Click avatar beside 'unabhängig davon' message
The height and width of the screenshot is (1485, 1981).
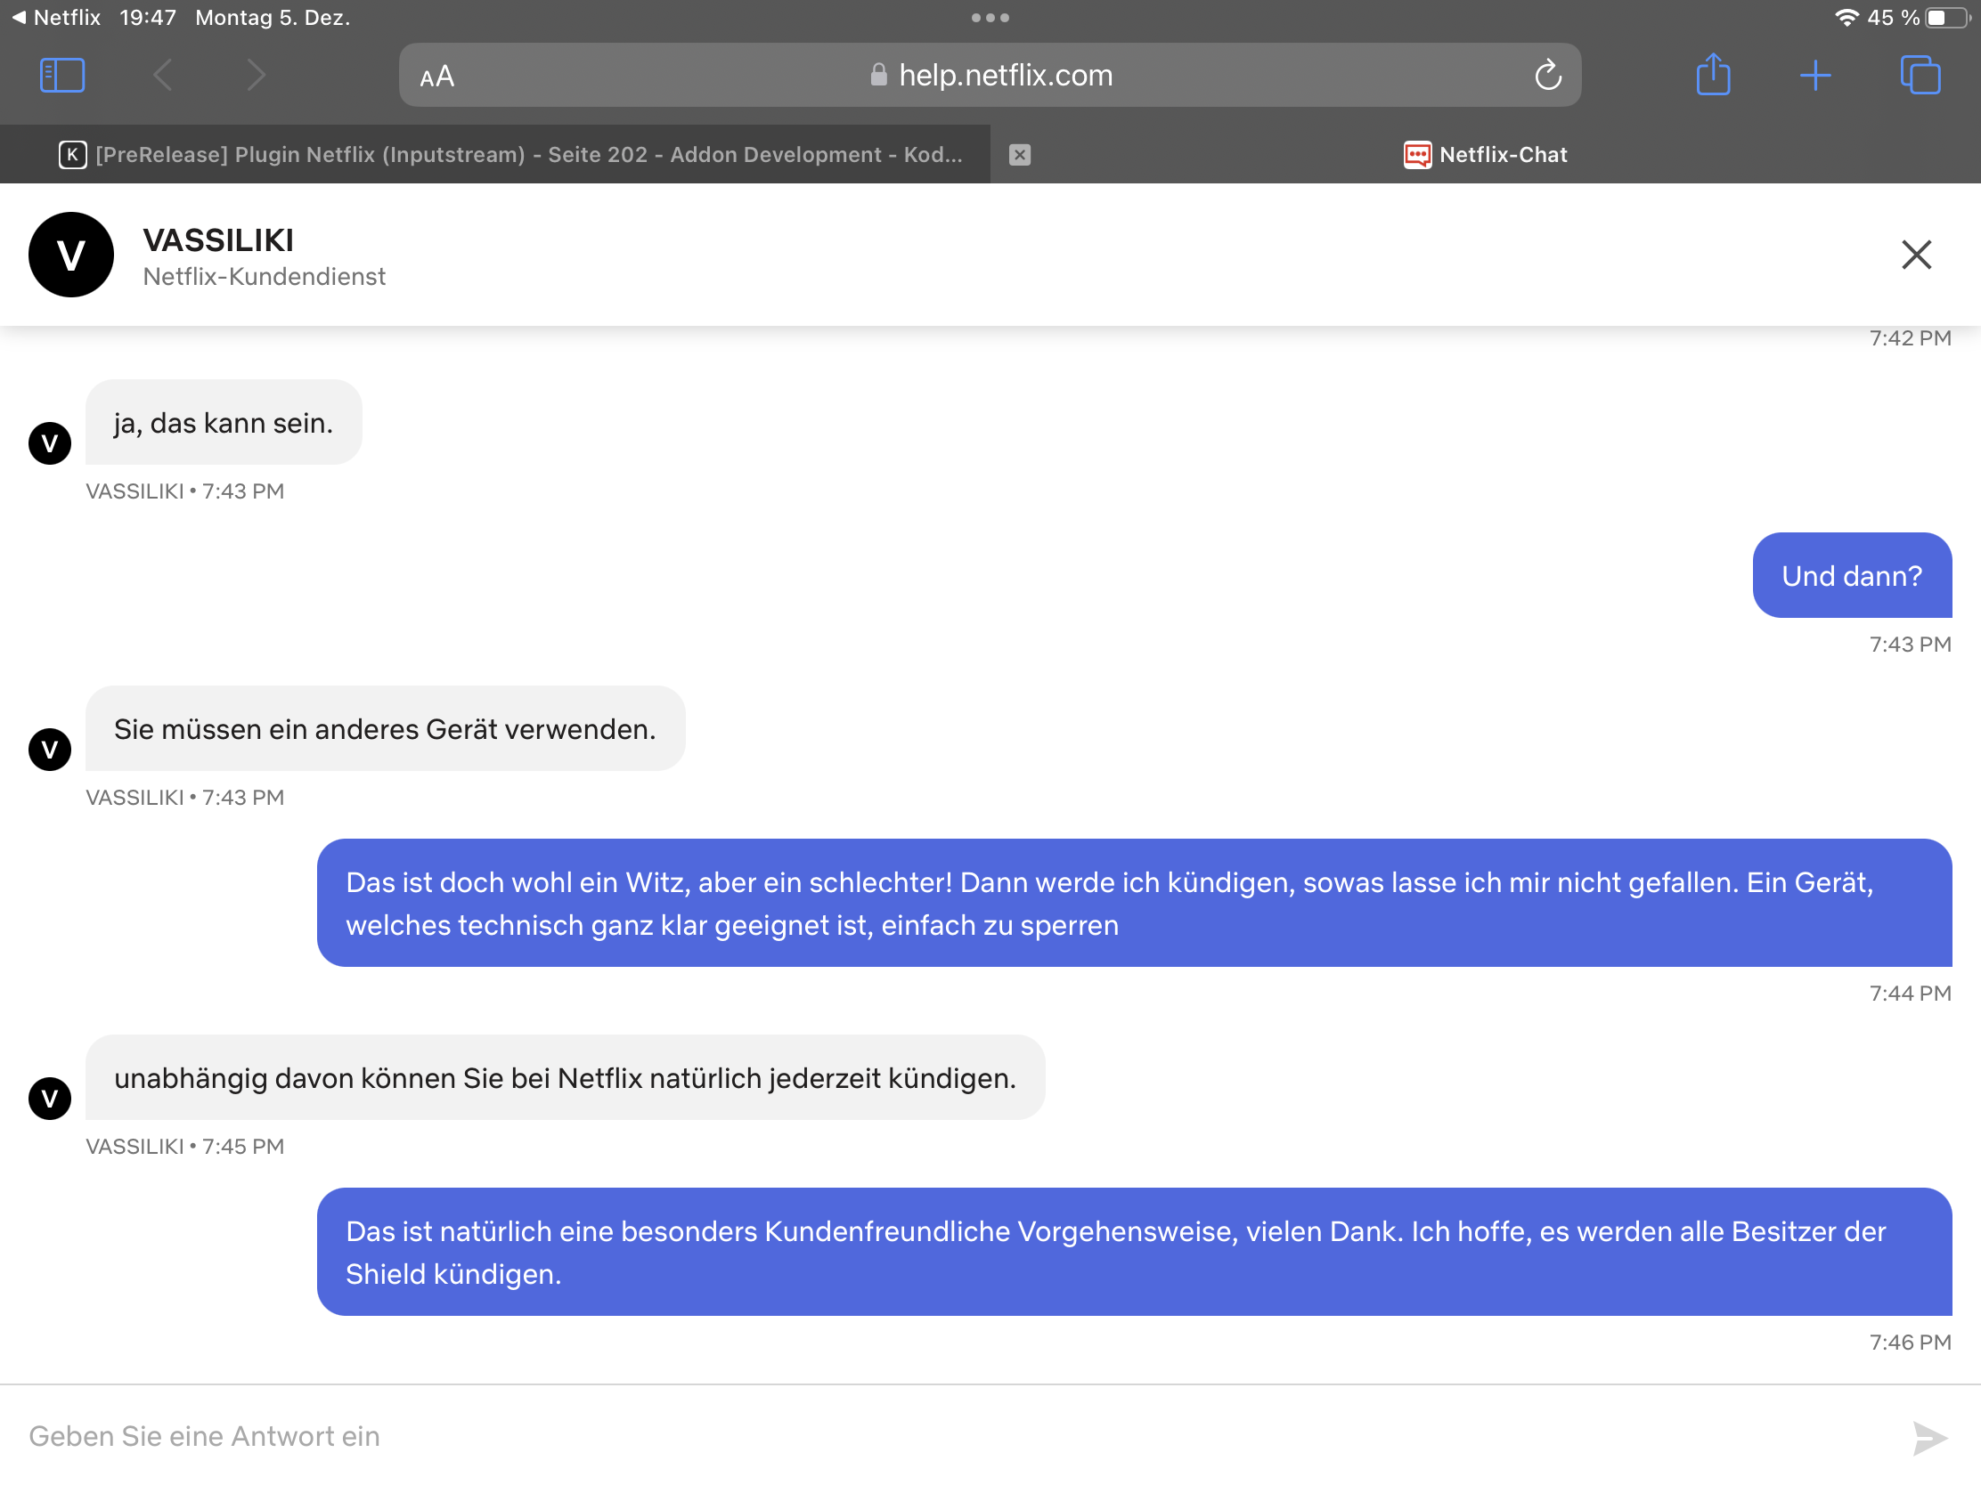click(50, 1099)
